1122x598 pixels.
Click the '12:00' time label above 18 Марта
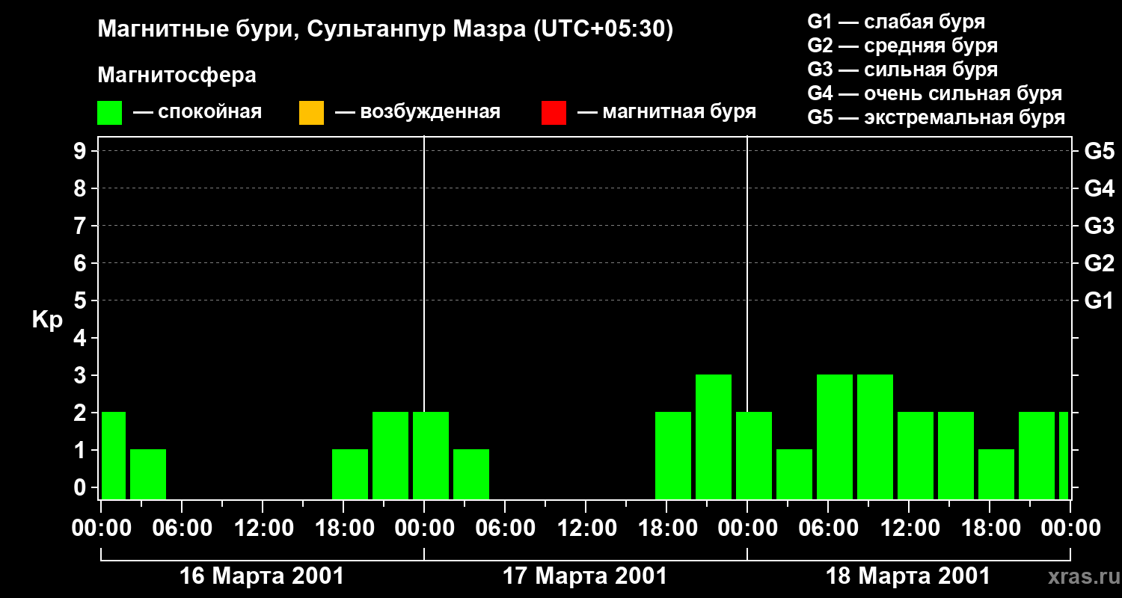(909, 528)
